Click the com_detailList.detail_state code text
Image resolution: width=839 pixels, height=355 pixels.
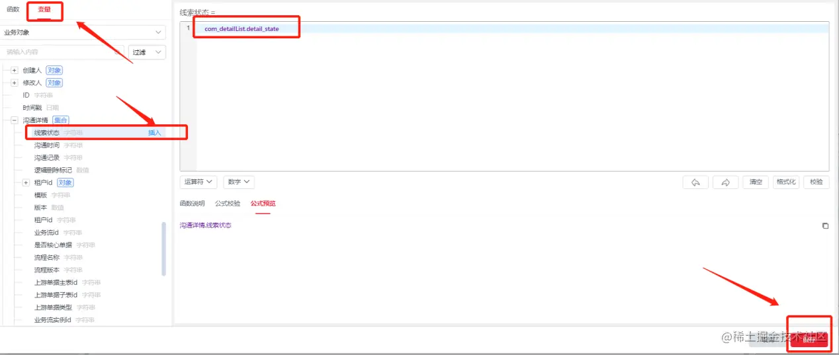(x=242, y=28)
